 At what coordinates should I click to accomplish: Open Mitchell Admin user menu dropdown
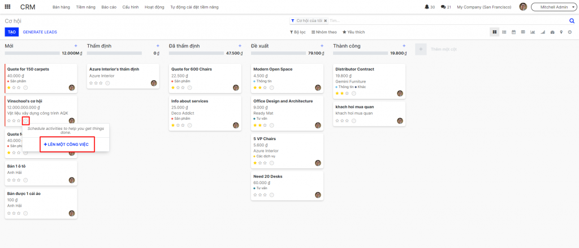click(x=553, y=7)
